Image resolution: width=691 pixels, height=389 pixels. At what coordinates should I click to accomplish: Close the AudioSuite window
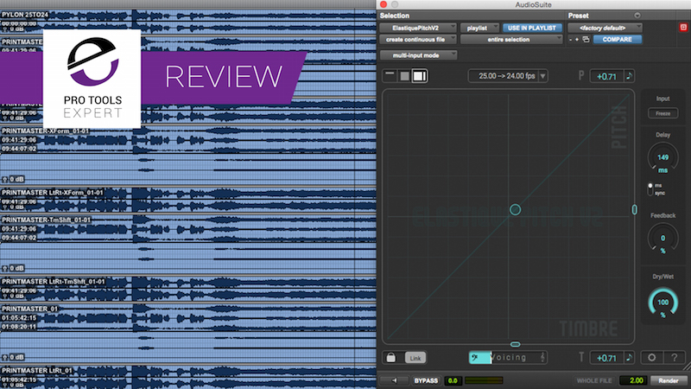pyautogui.click(x=384, y=4)
